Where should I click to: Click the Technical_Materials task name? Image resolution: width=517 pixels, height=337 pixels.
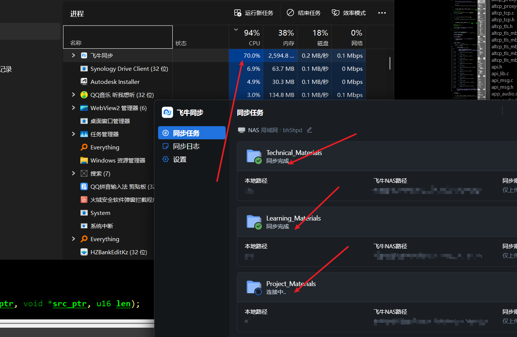tap(294, 152)
